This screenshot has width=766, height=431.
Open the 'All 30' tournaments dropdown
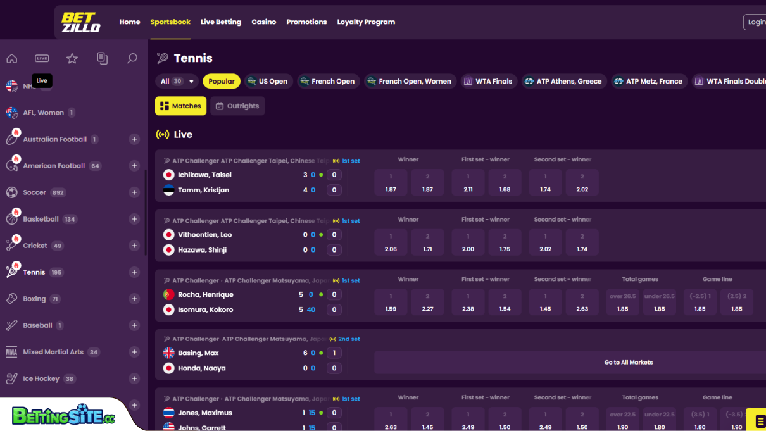pyautogui.click(x=176, y=81)
